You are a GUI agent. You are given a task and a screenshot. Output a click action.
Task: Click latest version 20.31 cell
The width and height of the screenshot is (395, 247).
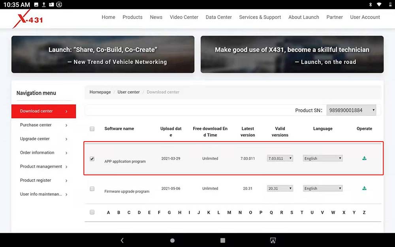(248, 188)
